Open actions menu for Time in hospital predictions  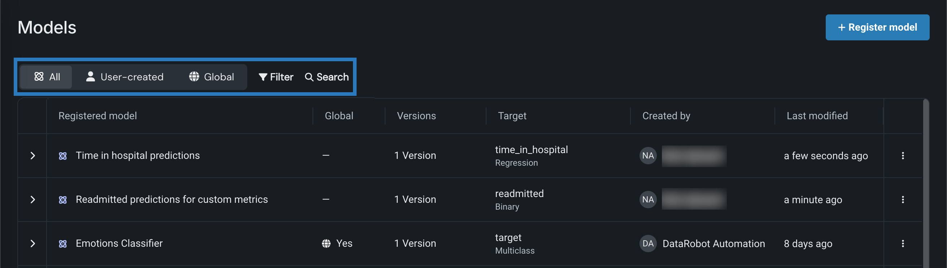pyautogui.click(x=903, y=156)
